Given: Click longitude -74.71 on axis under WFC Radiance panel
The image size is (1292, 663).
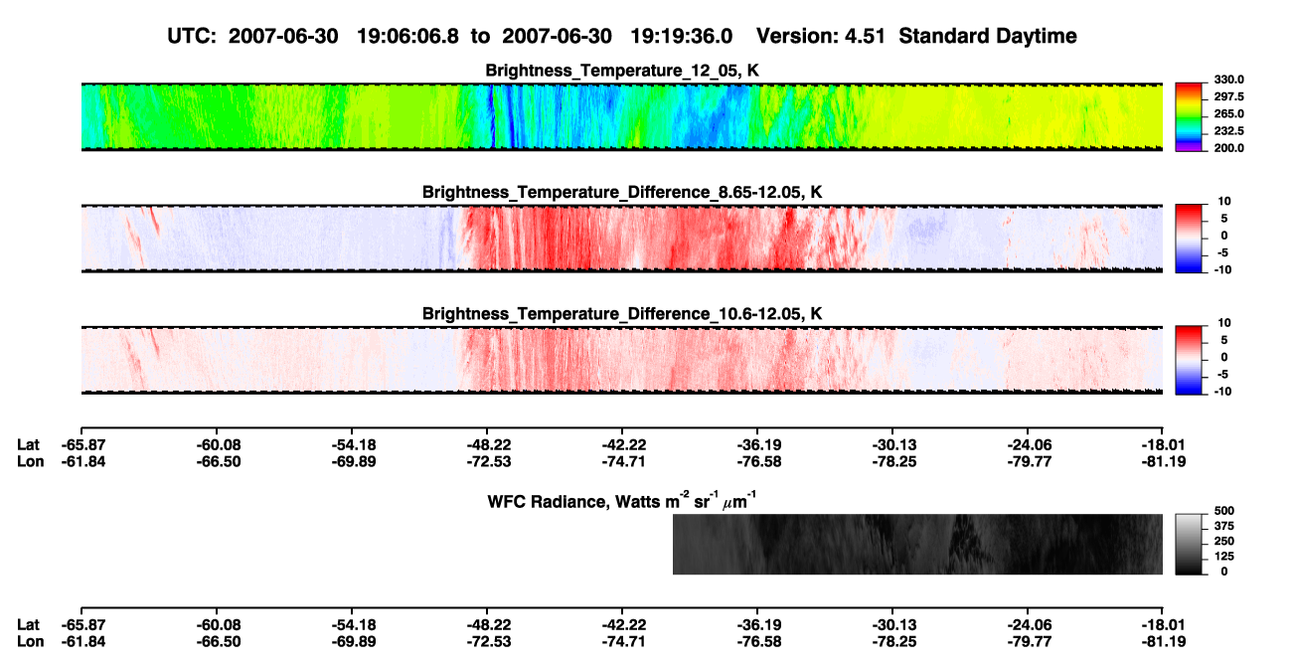Looking at the screenshot, I should (x=624, y=641).
